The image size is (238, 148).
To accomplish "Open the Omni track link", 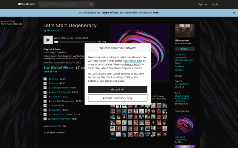I will tap(54, 105).
